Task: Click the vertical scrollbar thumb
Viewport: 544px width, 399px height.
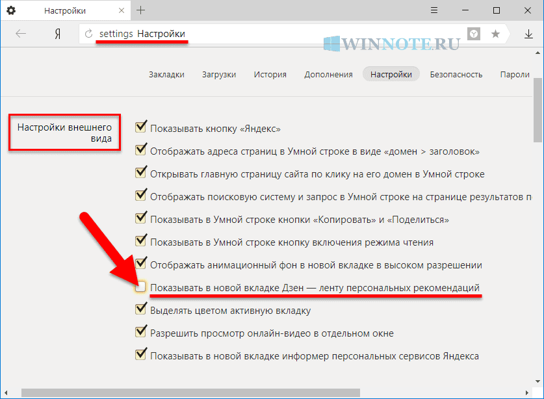Action: tap(538, 110)
